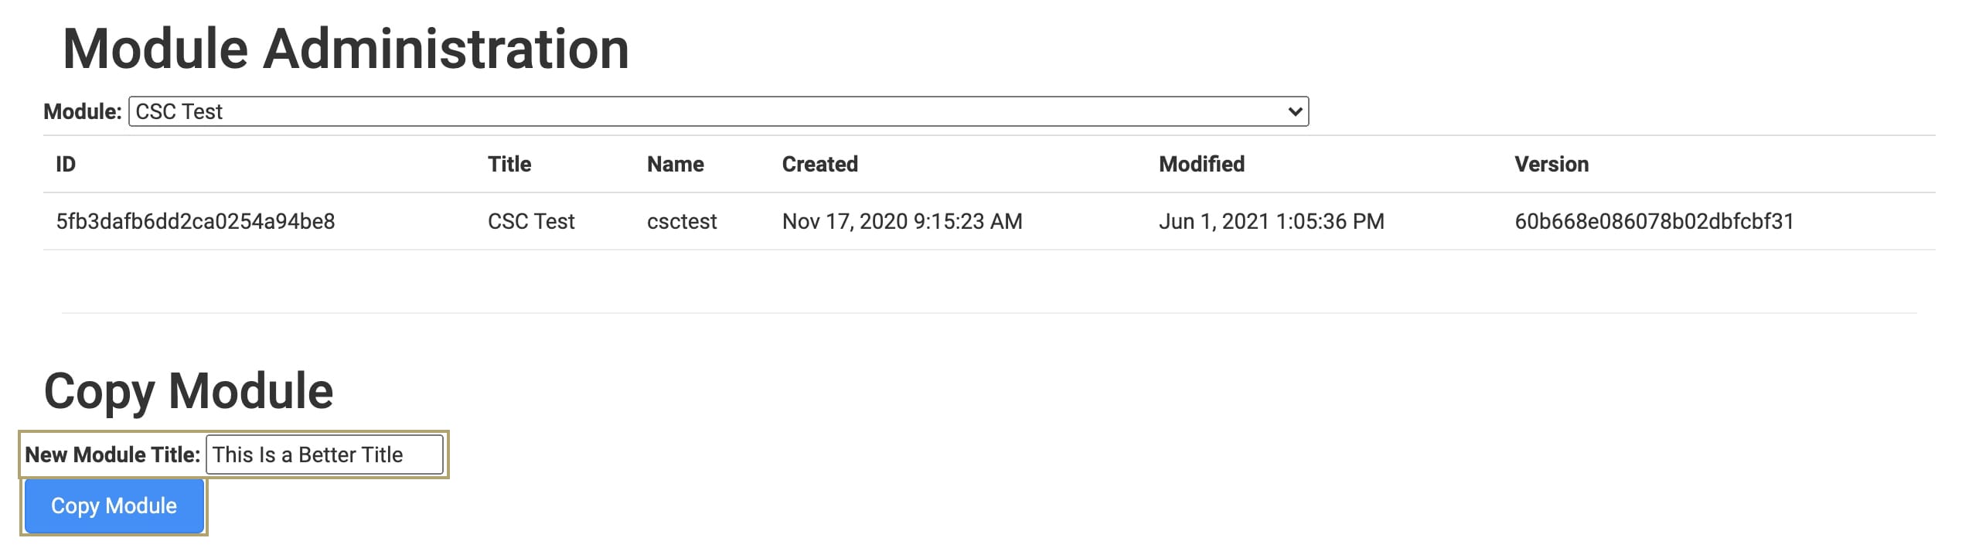Click the Copy Module section heading
The image size is (1962, 555).
point(189,392)
